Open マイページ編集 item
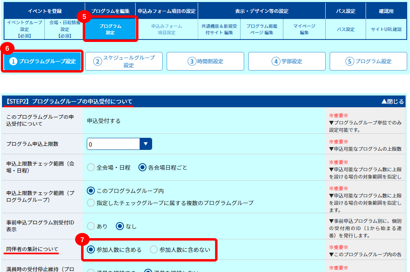Image resolution: width=410 pixels, height=272 pixels. pyautogui.click(x=304, y=29)
